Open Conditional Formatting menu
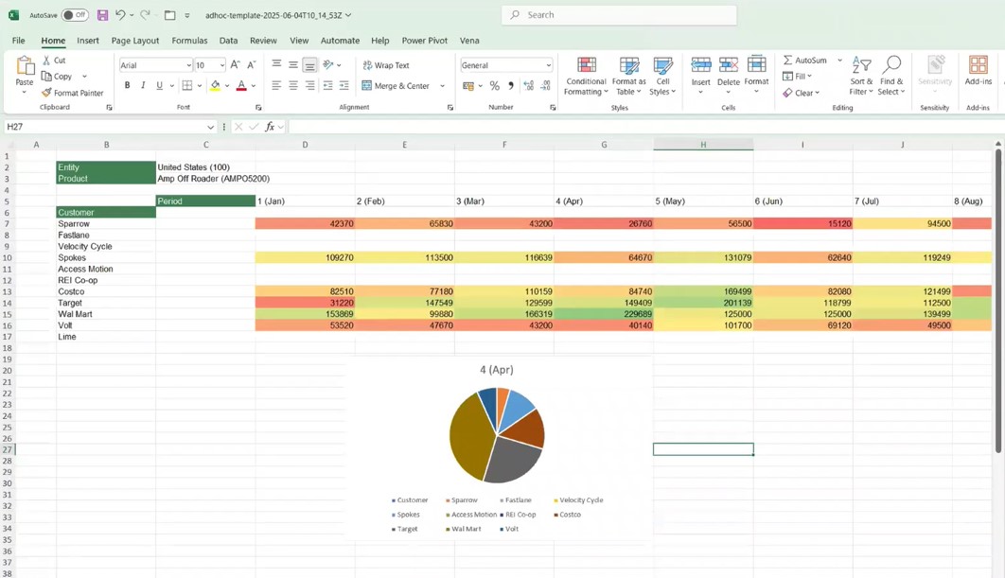Screen dimensions: 1005x578 point(586,76)
